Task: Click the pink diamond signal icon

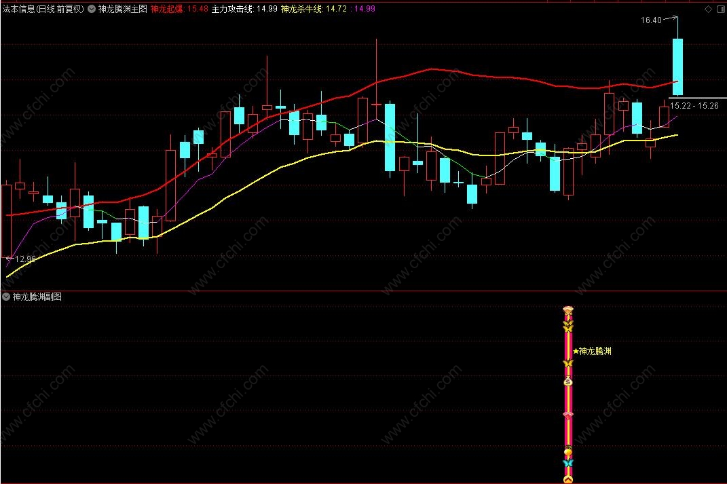Action: click(568, 415)
